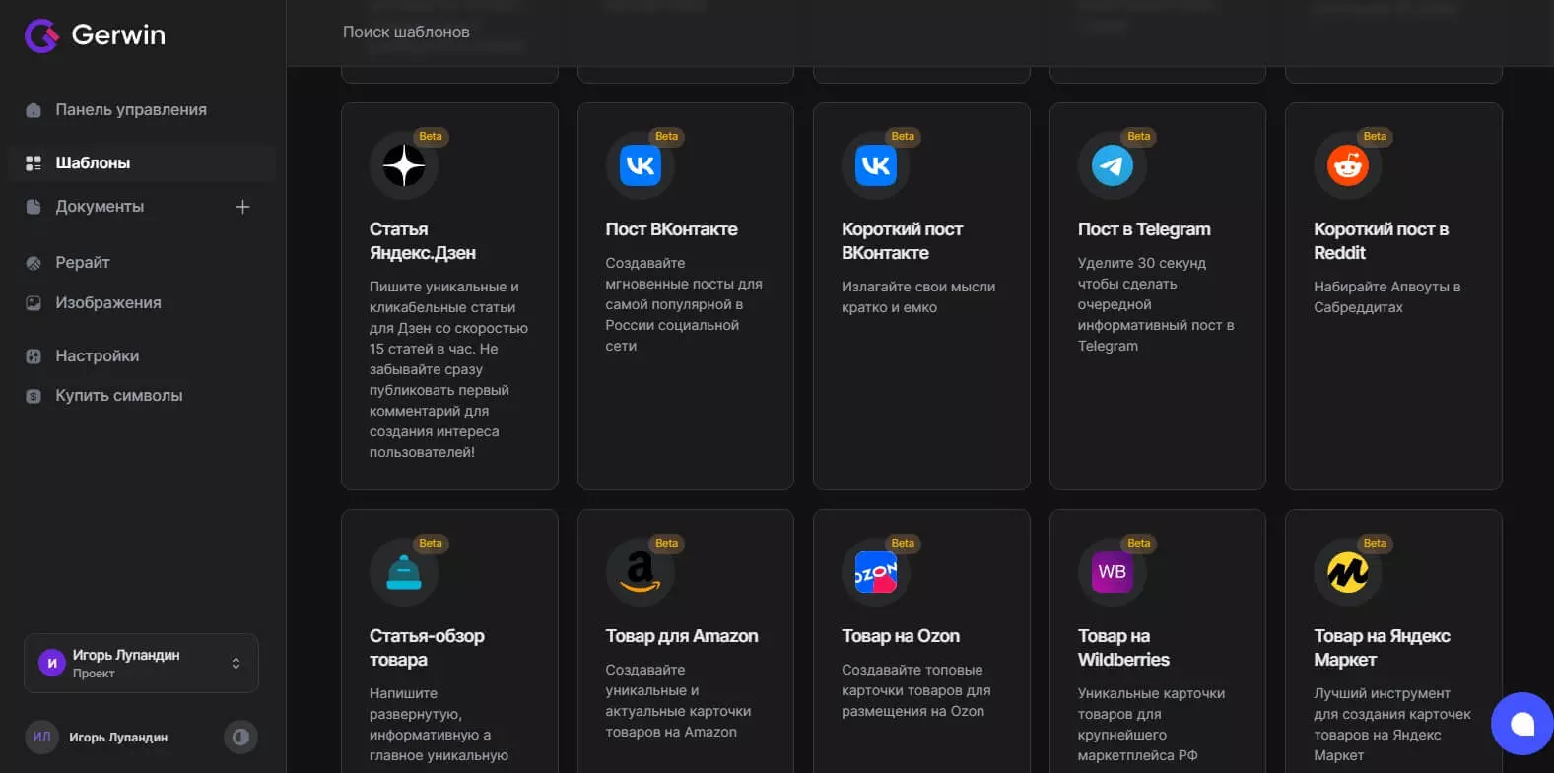Open the Пост ВКонтакте template title
This screenshot has height=773, width=1554.
click(x=671, y=229)
